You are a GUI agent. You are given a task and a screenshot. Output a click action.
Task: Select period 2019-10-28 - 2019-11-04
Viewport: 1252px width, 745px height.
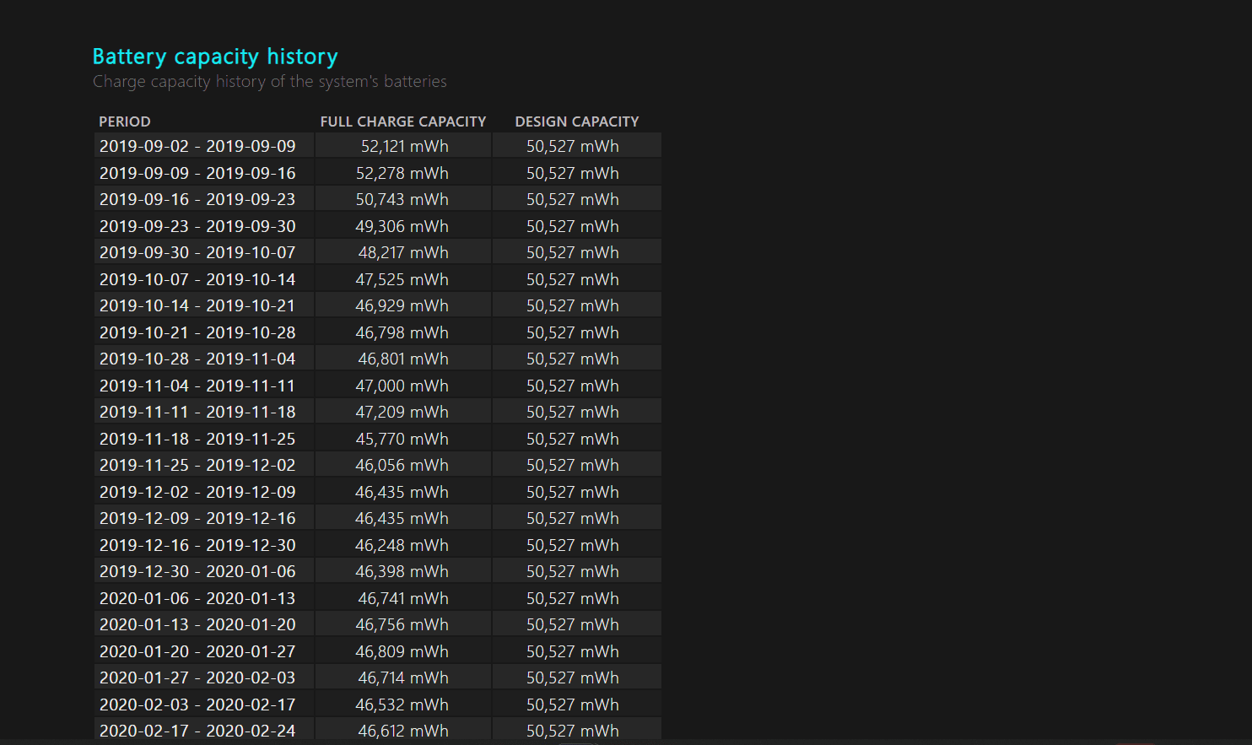(x=197, y=359)
